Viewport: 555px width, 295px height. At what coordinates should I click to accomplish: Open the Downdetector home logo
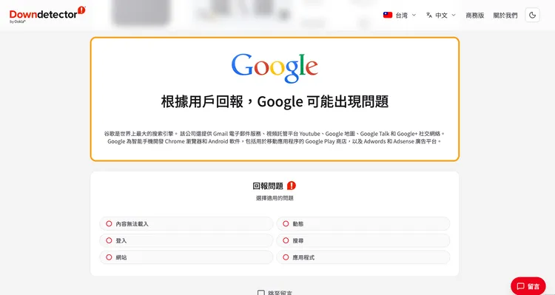pyautogui.click(x=47, y=15)
